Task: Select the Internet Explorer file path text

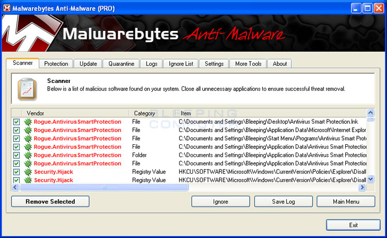Action: pyautogui.click(x=272, y=130)
